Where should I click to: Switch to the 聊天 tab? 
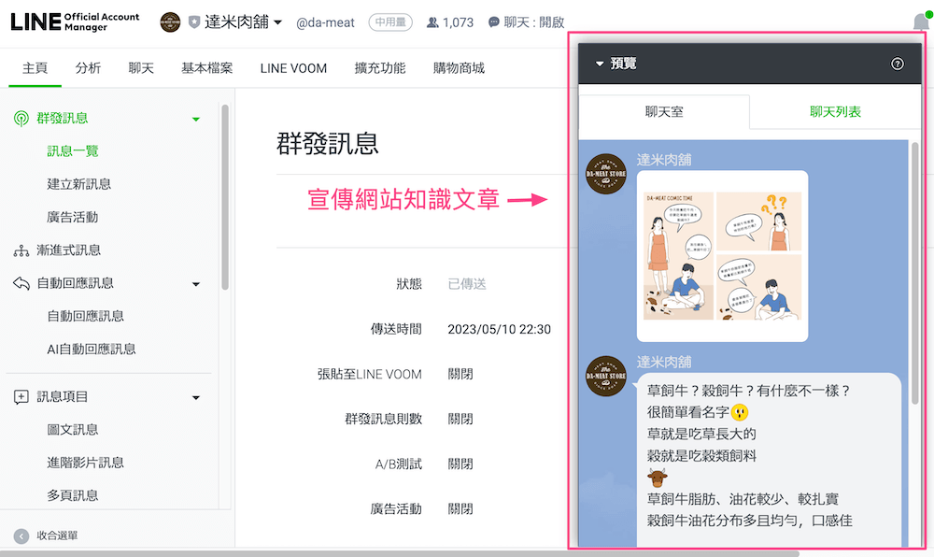click(141, 68)
